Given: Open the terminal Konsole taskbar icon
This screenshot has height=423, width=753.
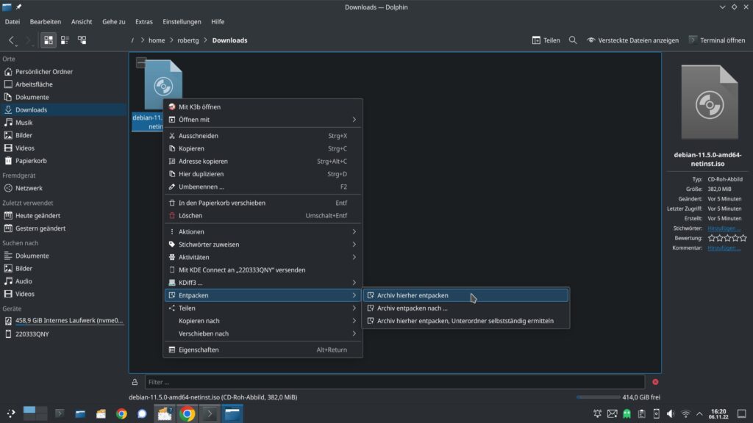Looking at the screenshot, I should click(210, 413).
